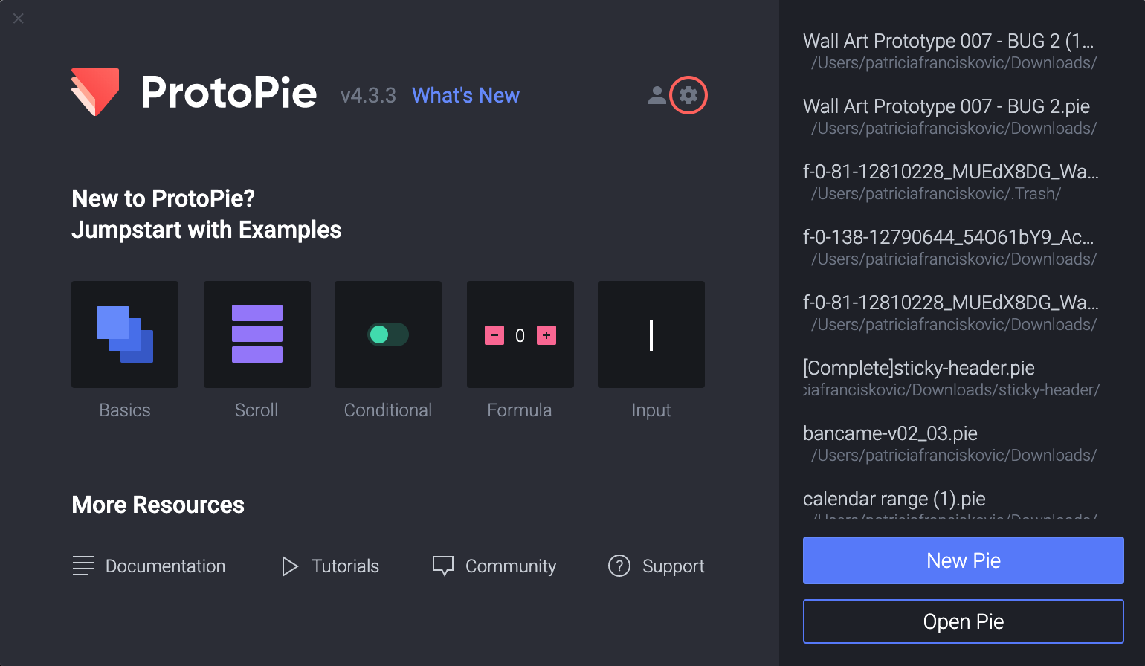Open recent file calendar range (1).pie
The image size is (1145, 666).
894,499
